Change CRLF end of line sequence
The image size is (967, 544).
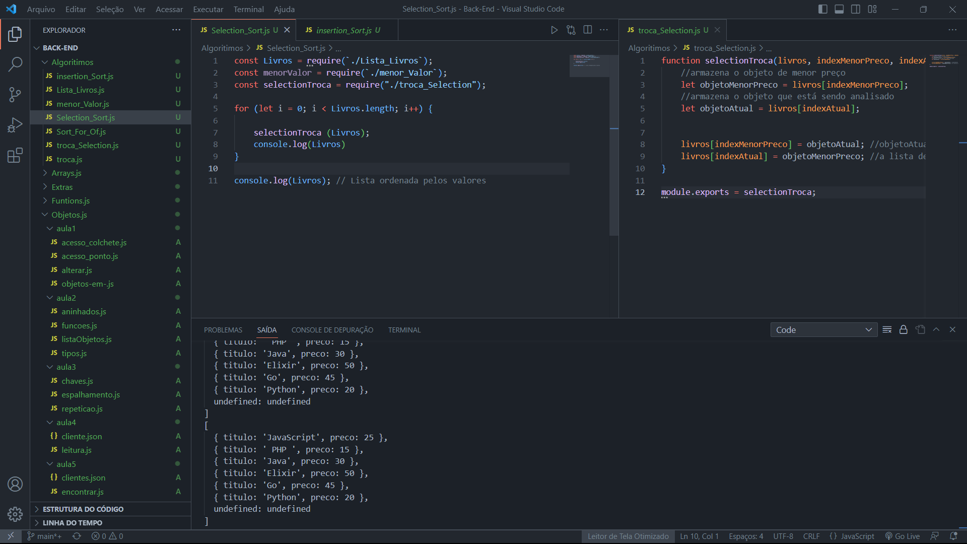click(811, 536)
